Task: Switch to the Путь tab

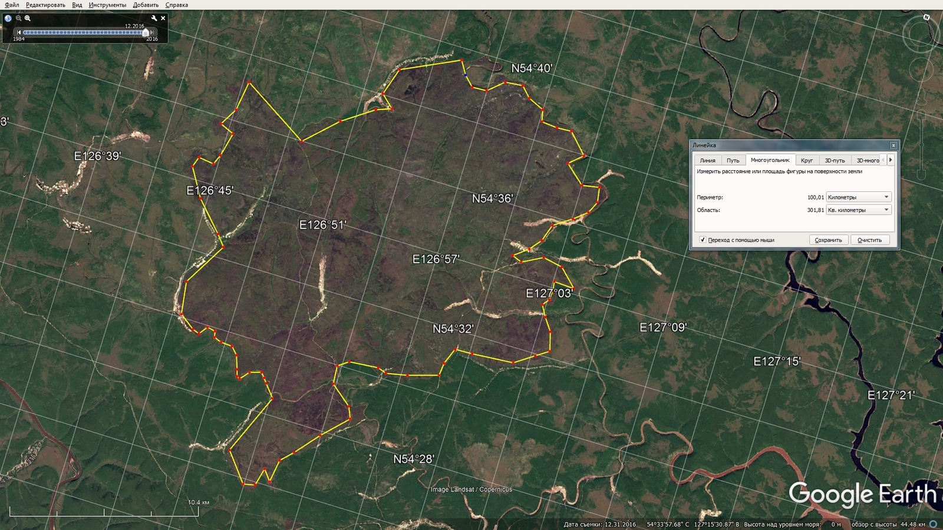Action: (733, 160)
